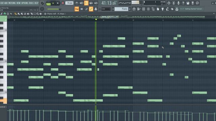
Task: Toggle overdub blend recording
Action: coord(91,3)
